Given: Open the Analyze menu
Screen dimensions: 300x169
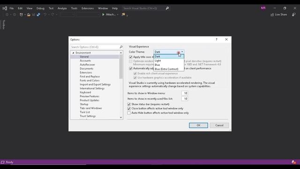Looking at the screenshot, I should click(62, 8).
